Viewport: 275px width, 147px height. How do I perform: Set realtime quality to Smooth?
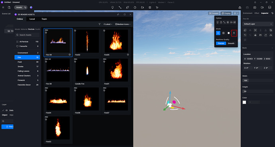tap(231, 43)
